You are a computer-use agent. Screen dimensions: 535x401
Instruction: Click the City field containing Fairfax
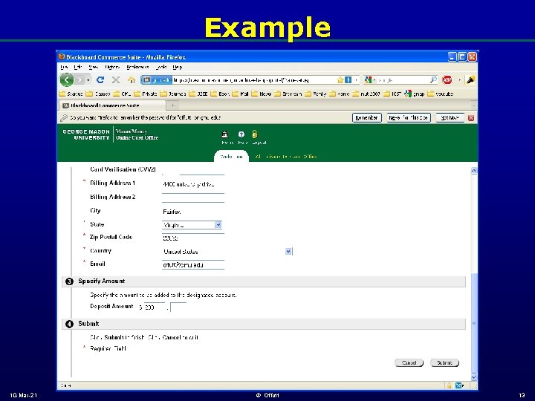pos(193,212)
